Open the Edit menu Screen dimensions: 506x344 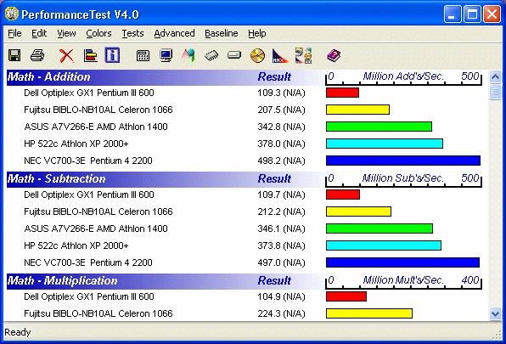pos(39,33)
